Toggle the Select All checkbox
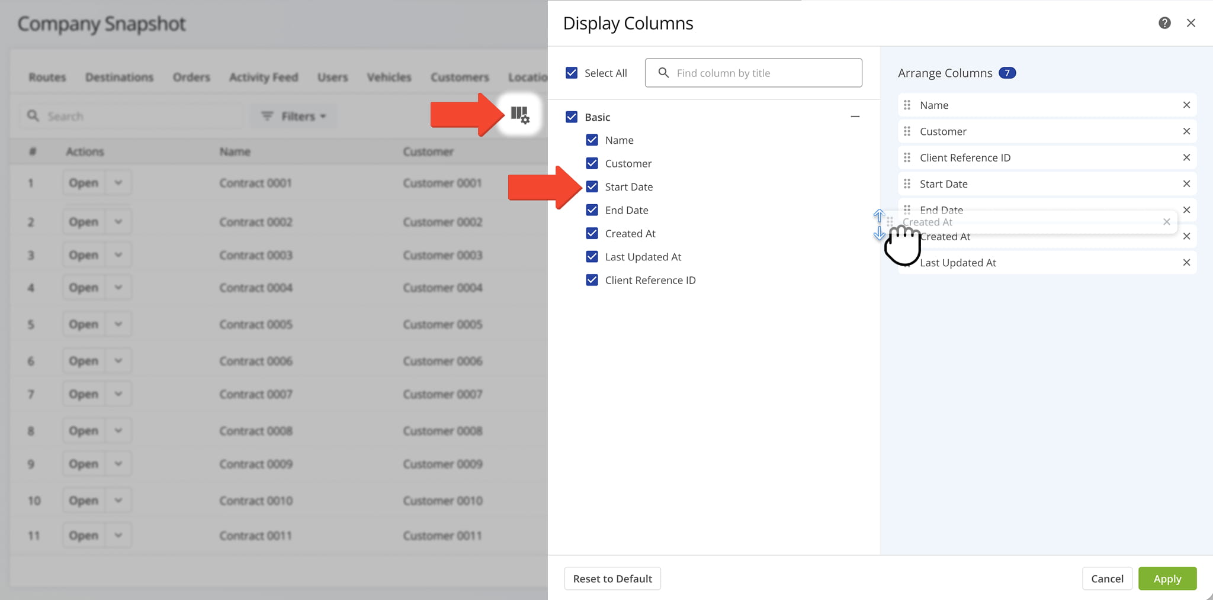 point(572,73)
